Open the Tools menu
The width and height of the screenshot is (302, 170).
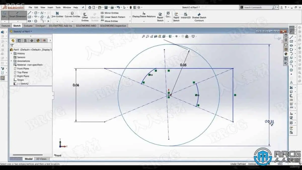pos(58,8)
